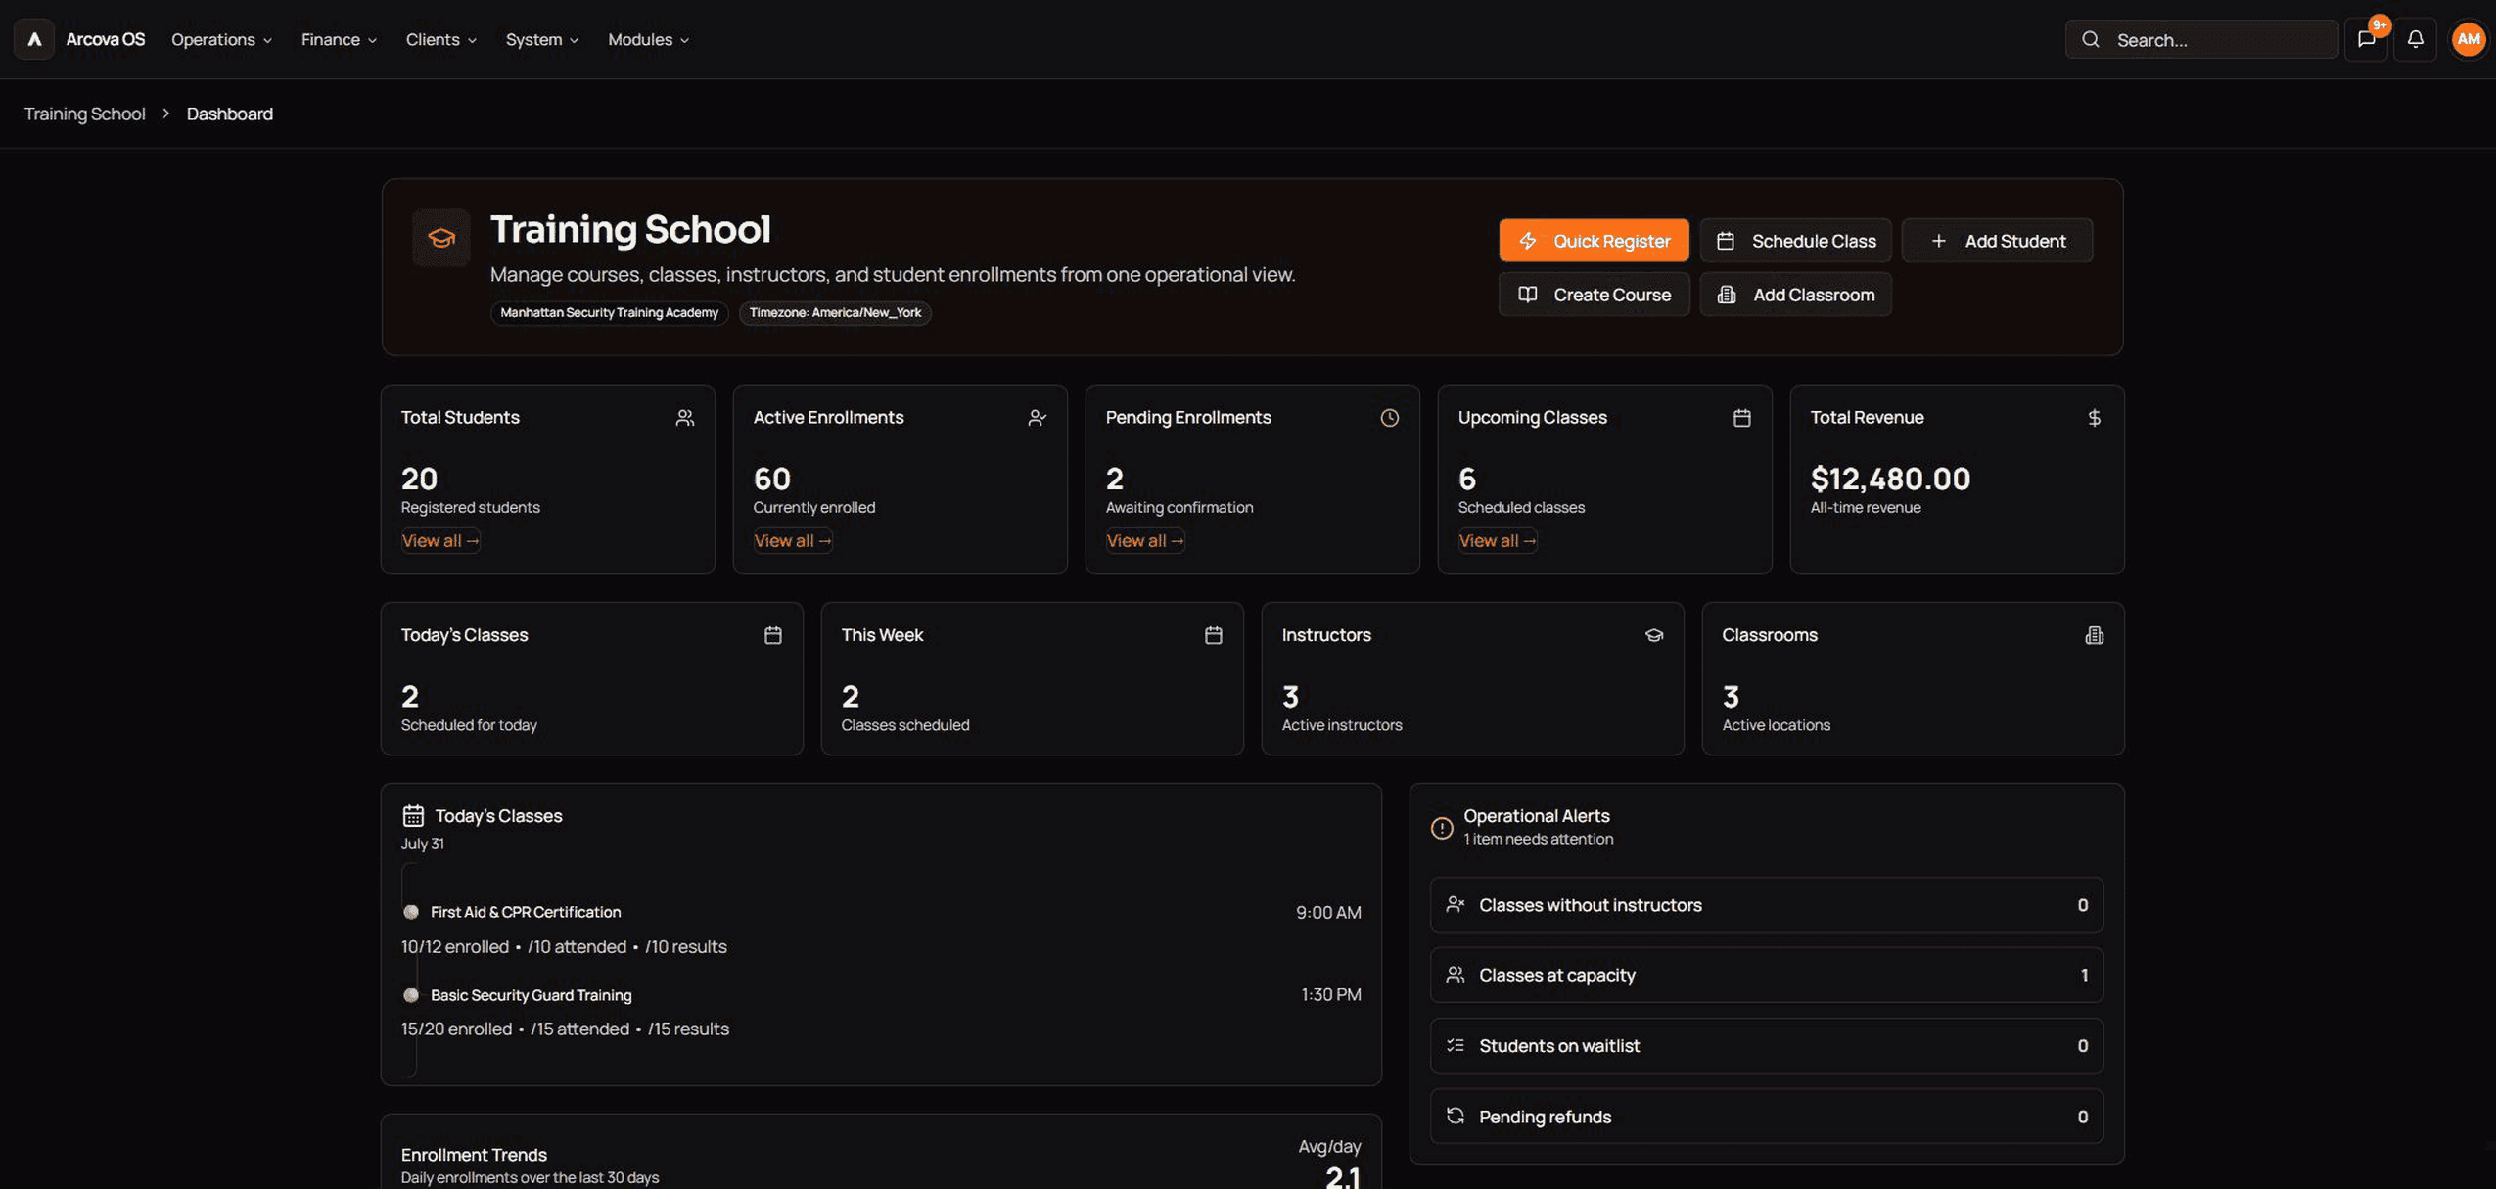Click the Create Course button
The width and height of the screenshot is (2496, 1189).
point(1594,295)
